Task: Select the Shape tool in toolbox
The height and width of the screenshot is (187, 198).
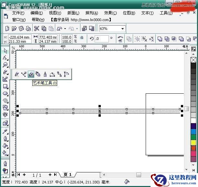Action: (5, 58)
